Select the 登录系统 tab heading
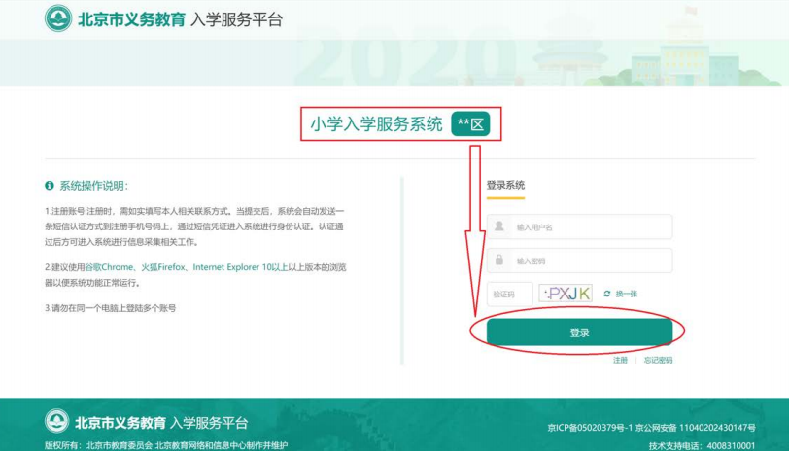 coord(505,185)
